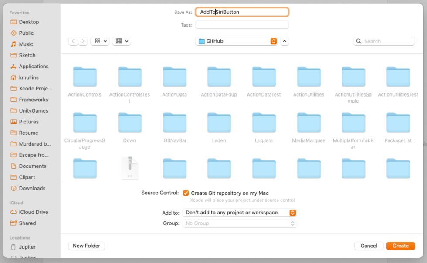Select Desktop in the Favorites sidebar

pyautogui.click(x=26, y=22)
